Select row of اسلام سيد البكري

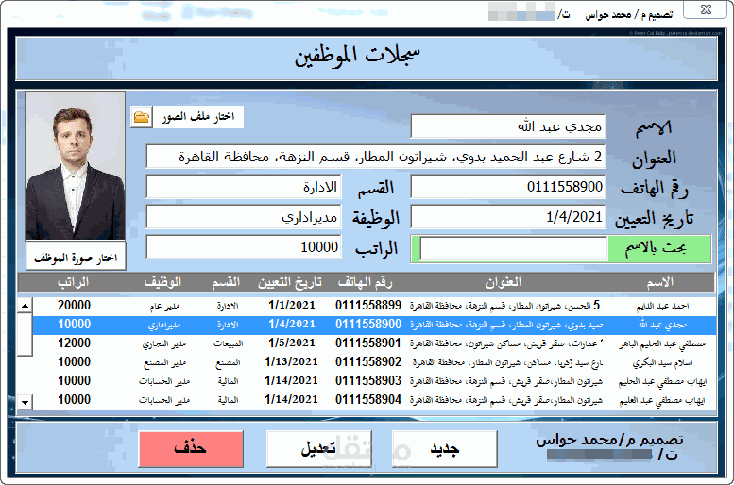(x=374, y=362)
